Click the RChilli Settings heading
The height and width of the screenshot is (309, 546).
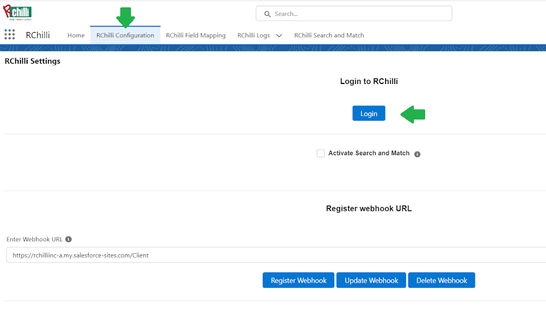pos(32,61)
